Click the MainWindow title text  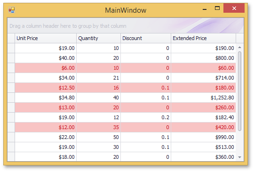click(x=126, y=10)
